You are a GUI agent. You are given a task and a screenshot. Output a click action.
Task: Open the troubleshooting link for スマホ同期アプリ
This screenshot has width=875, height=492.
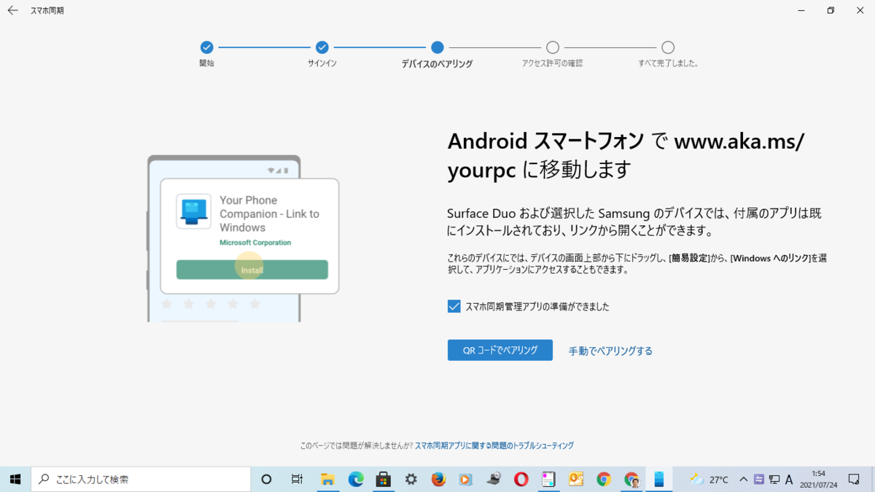tap(494, 445)
